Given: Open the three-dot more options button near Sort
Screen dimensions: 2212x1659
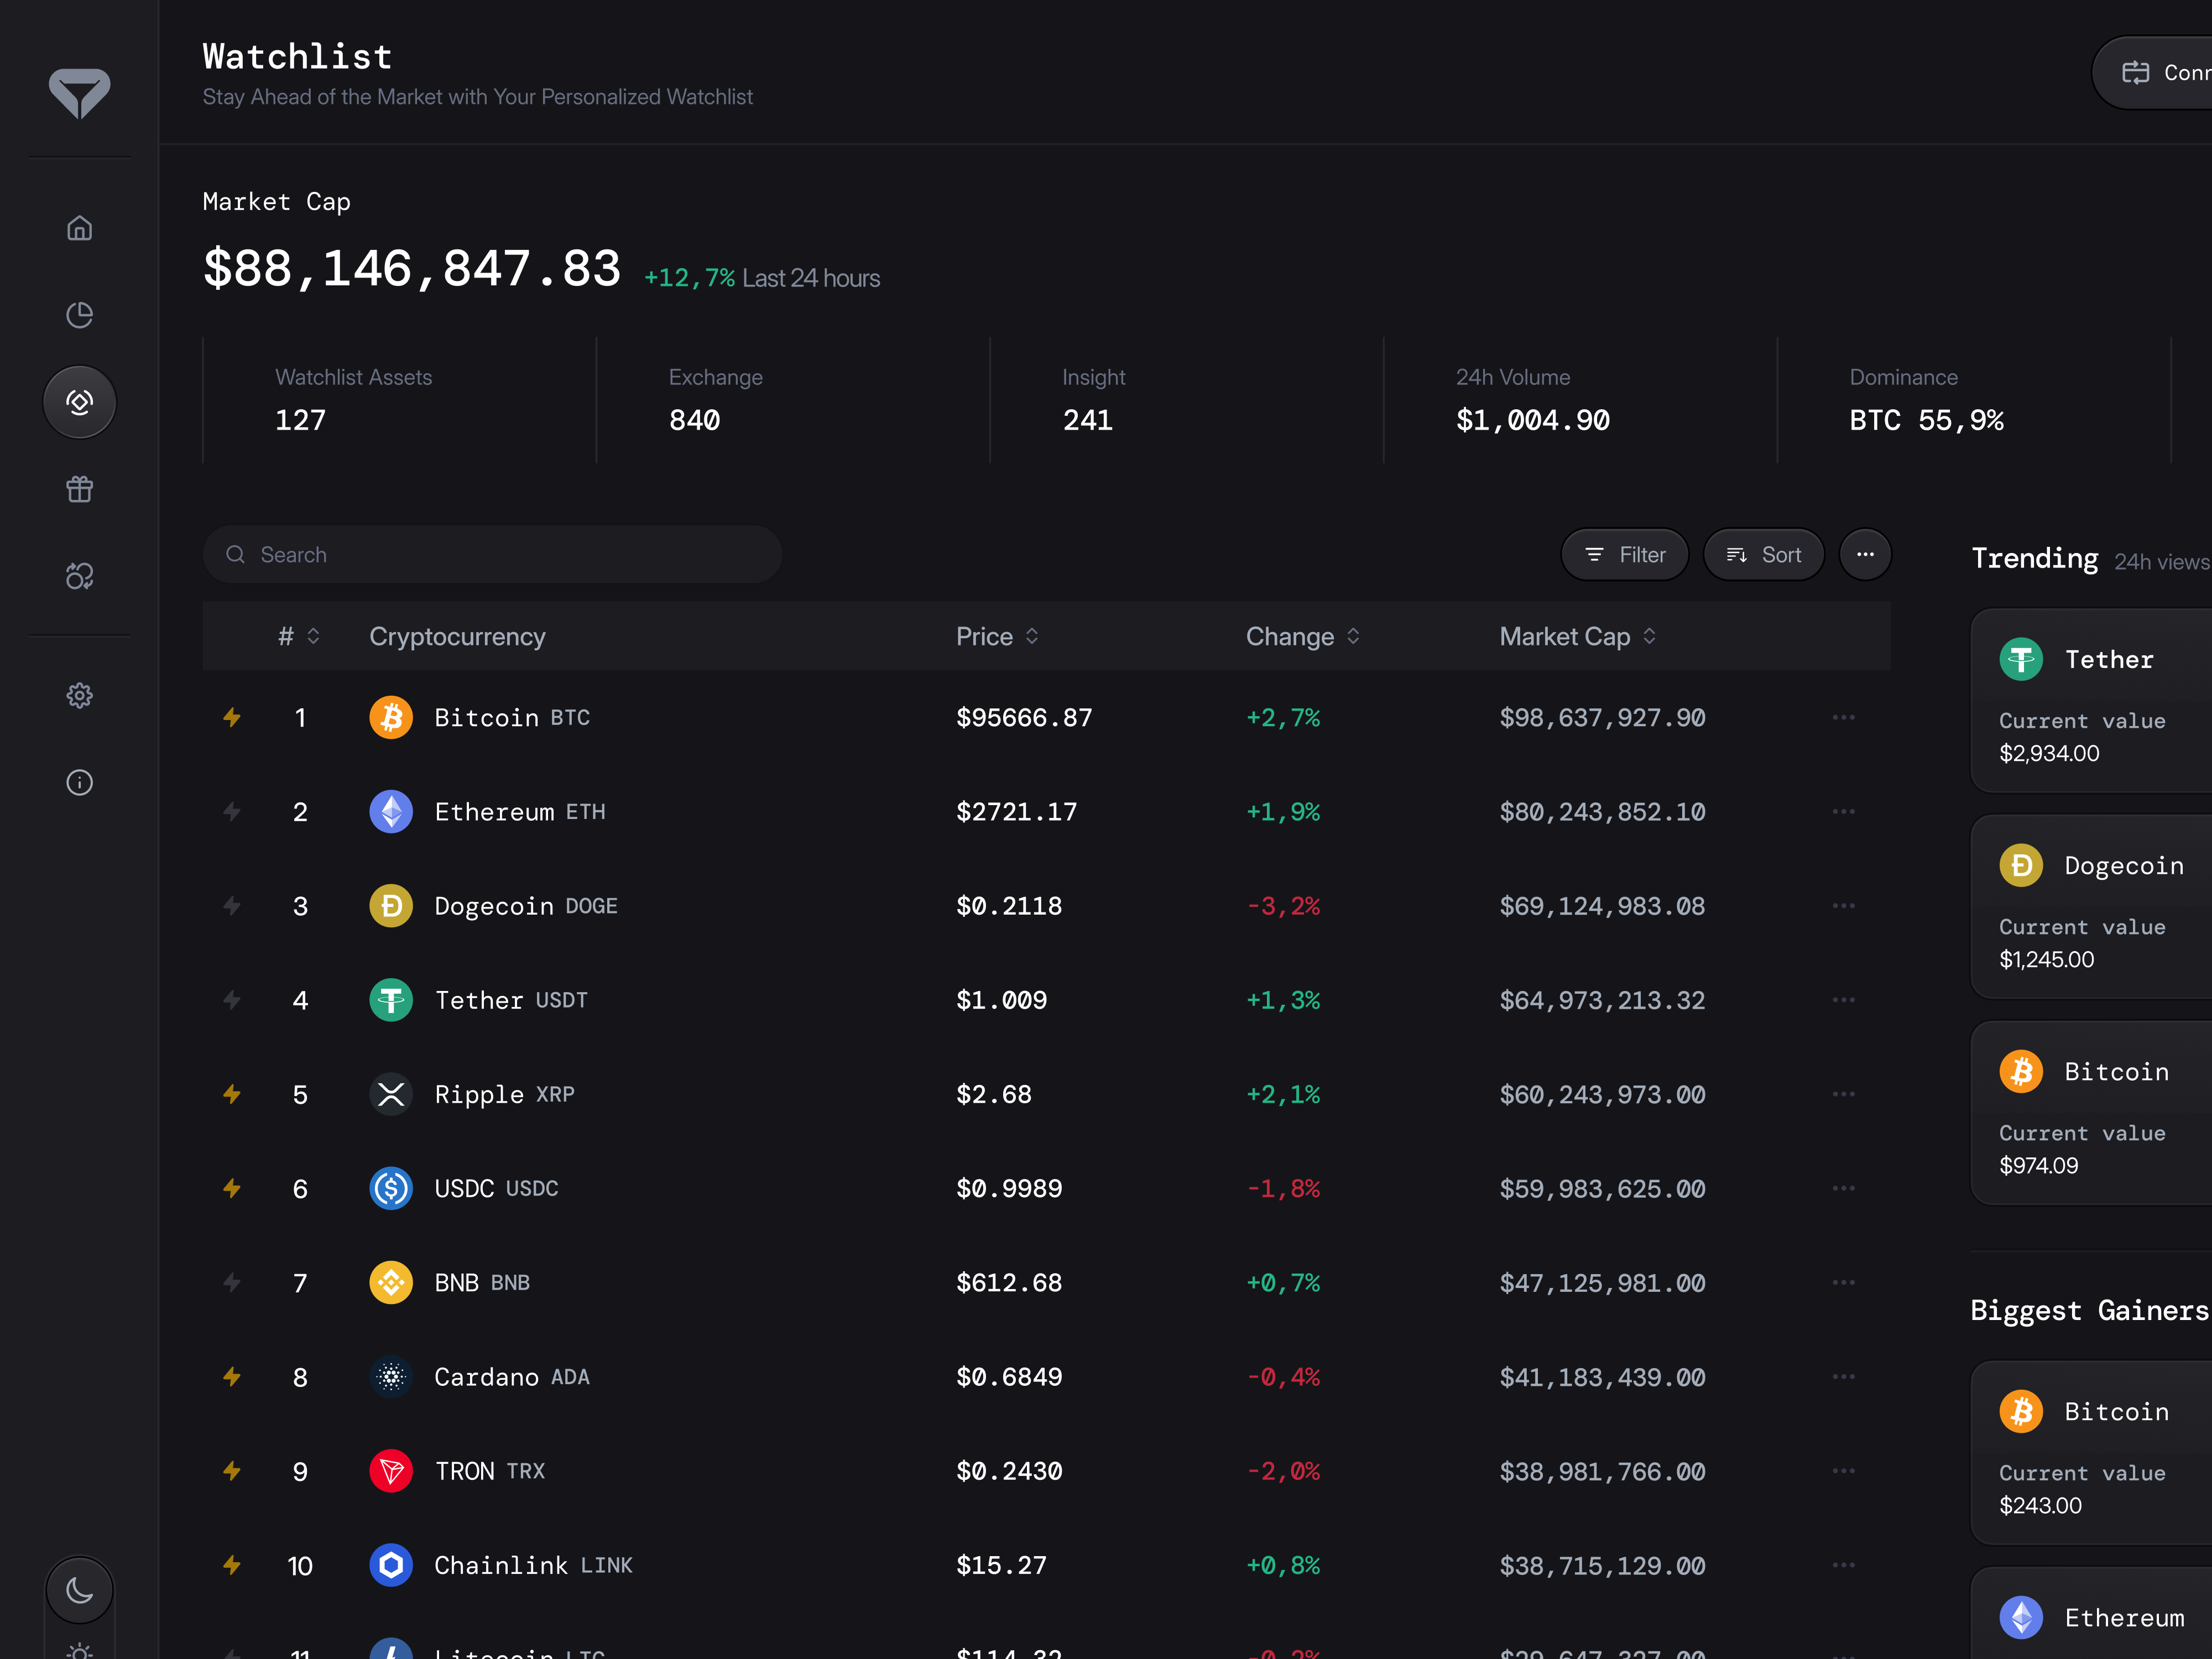Looking at the screenshot, I should tap(1865, 554).
